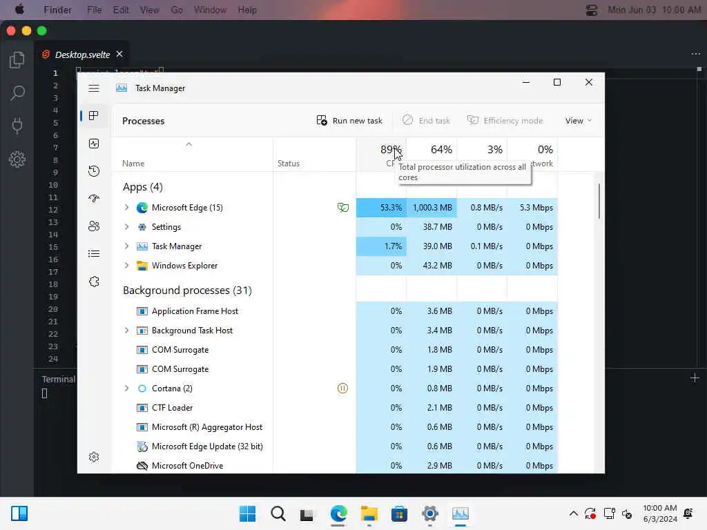Click the Apps (4) group heading
Image resolution: width=707 pixels, height=530 pixels.
(142, 186)
